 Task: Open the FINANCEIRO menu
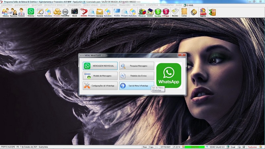(125, 5)
